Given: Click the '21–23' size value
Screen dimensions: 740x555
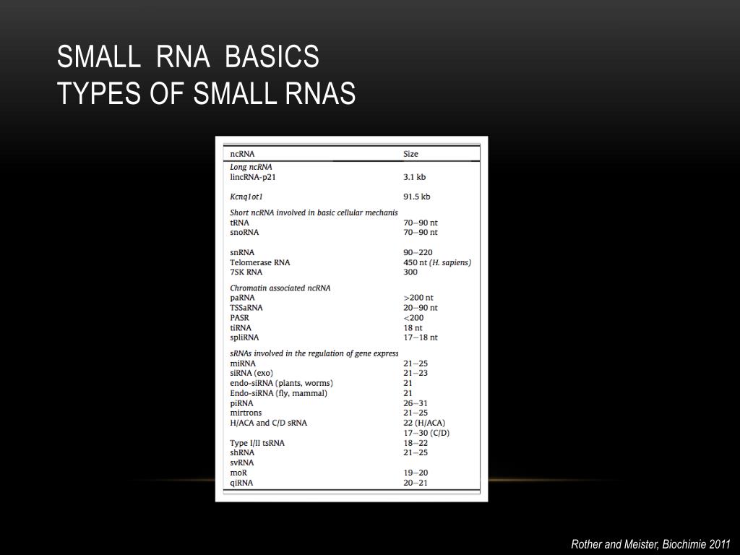Looking at the screenshot, I should click(x=416, y=373).
